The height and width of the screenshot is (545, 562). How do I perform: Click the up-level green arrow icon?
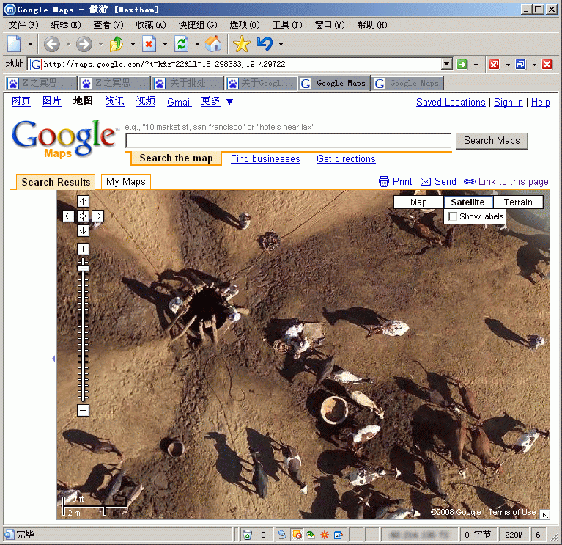117,44
